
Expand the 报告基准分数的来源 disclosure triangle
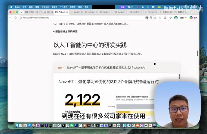54,31
